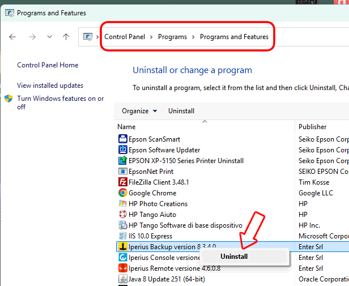Open Control Panel Home link

48,65
